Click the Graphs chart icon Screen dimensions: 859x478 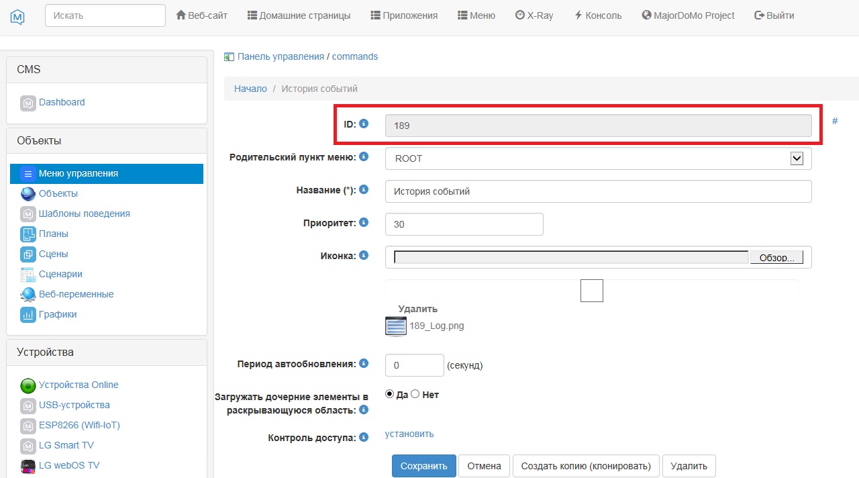click(x=28, y=315)
